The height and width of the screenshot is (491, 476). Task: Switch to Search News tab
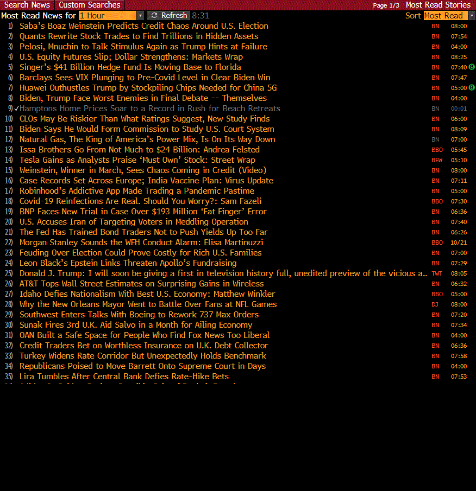click(x=27, y=5)
